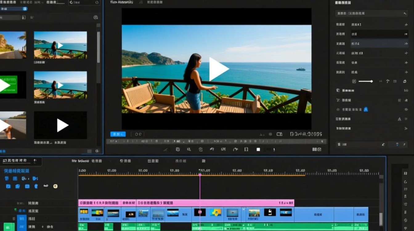Click the pink title clip on the top track
Image resolution: width=414 pixels, height=231 pixels.
point(186,203)
